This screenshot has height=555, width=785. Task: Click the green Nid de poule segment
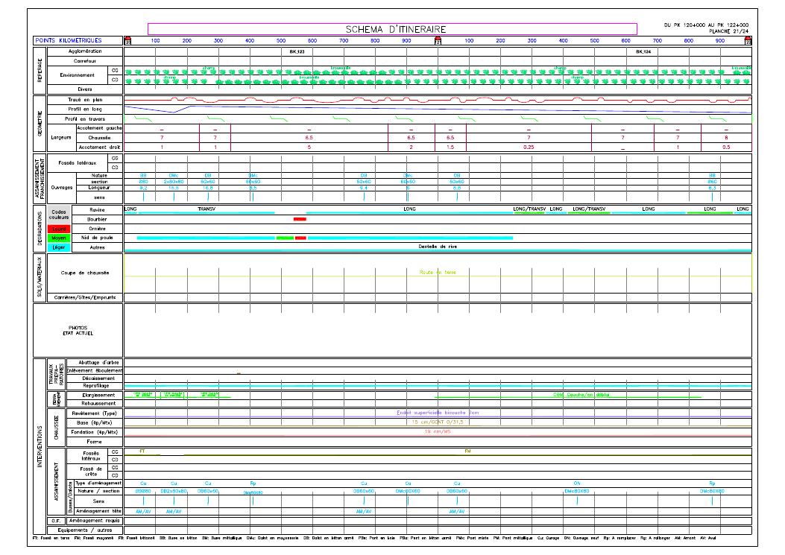tap(284, 238)
